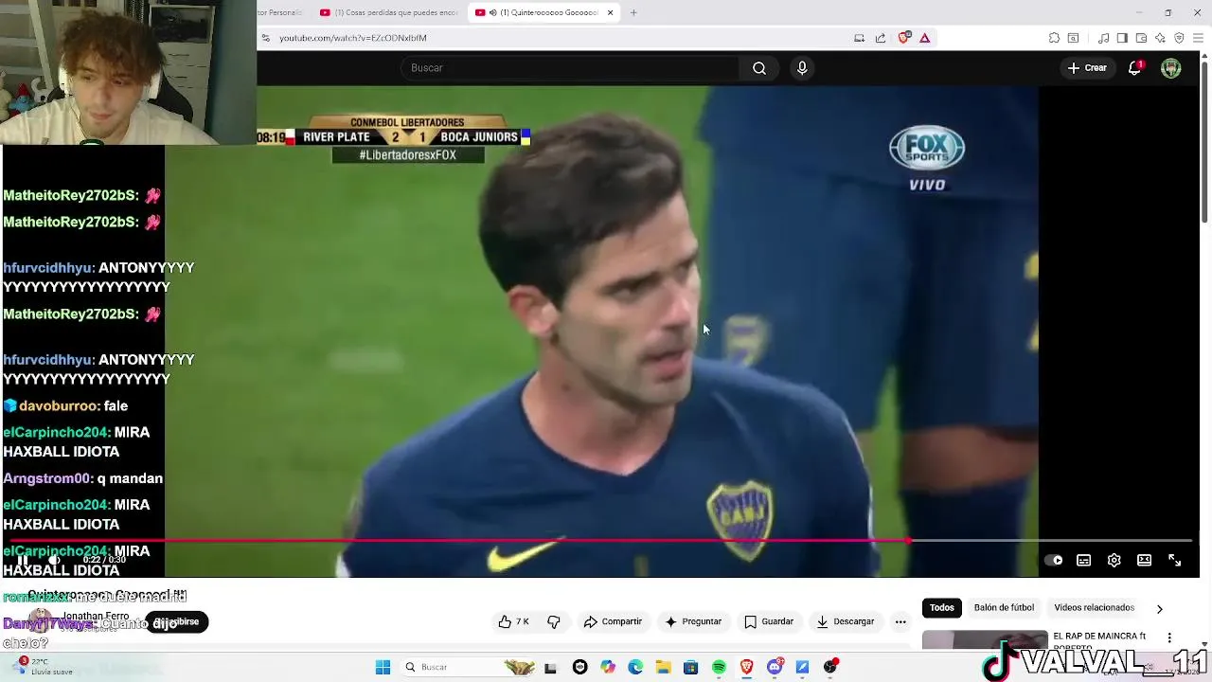Open Task View from the taskbar
The width and height of the screenshot is (1212, 682).
550,667
